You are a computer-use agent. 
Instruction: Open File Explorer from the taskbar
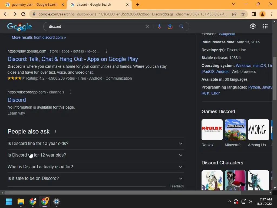[21, 201]
